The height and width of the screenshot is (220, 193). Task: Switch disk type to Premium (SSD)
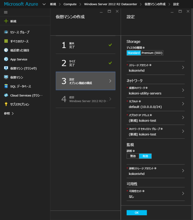(x=152, y=53)
